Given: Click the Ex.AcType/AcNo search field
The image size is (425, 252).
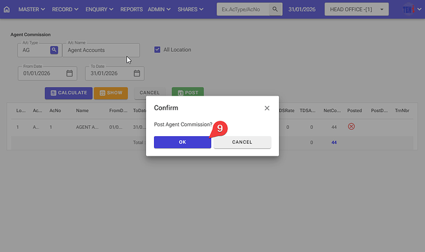Looking at the screenshot, I should point(243,10).
